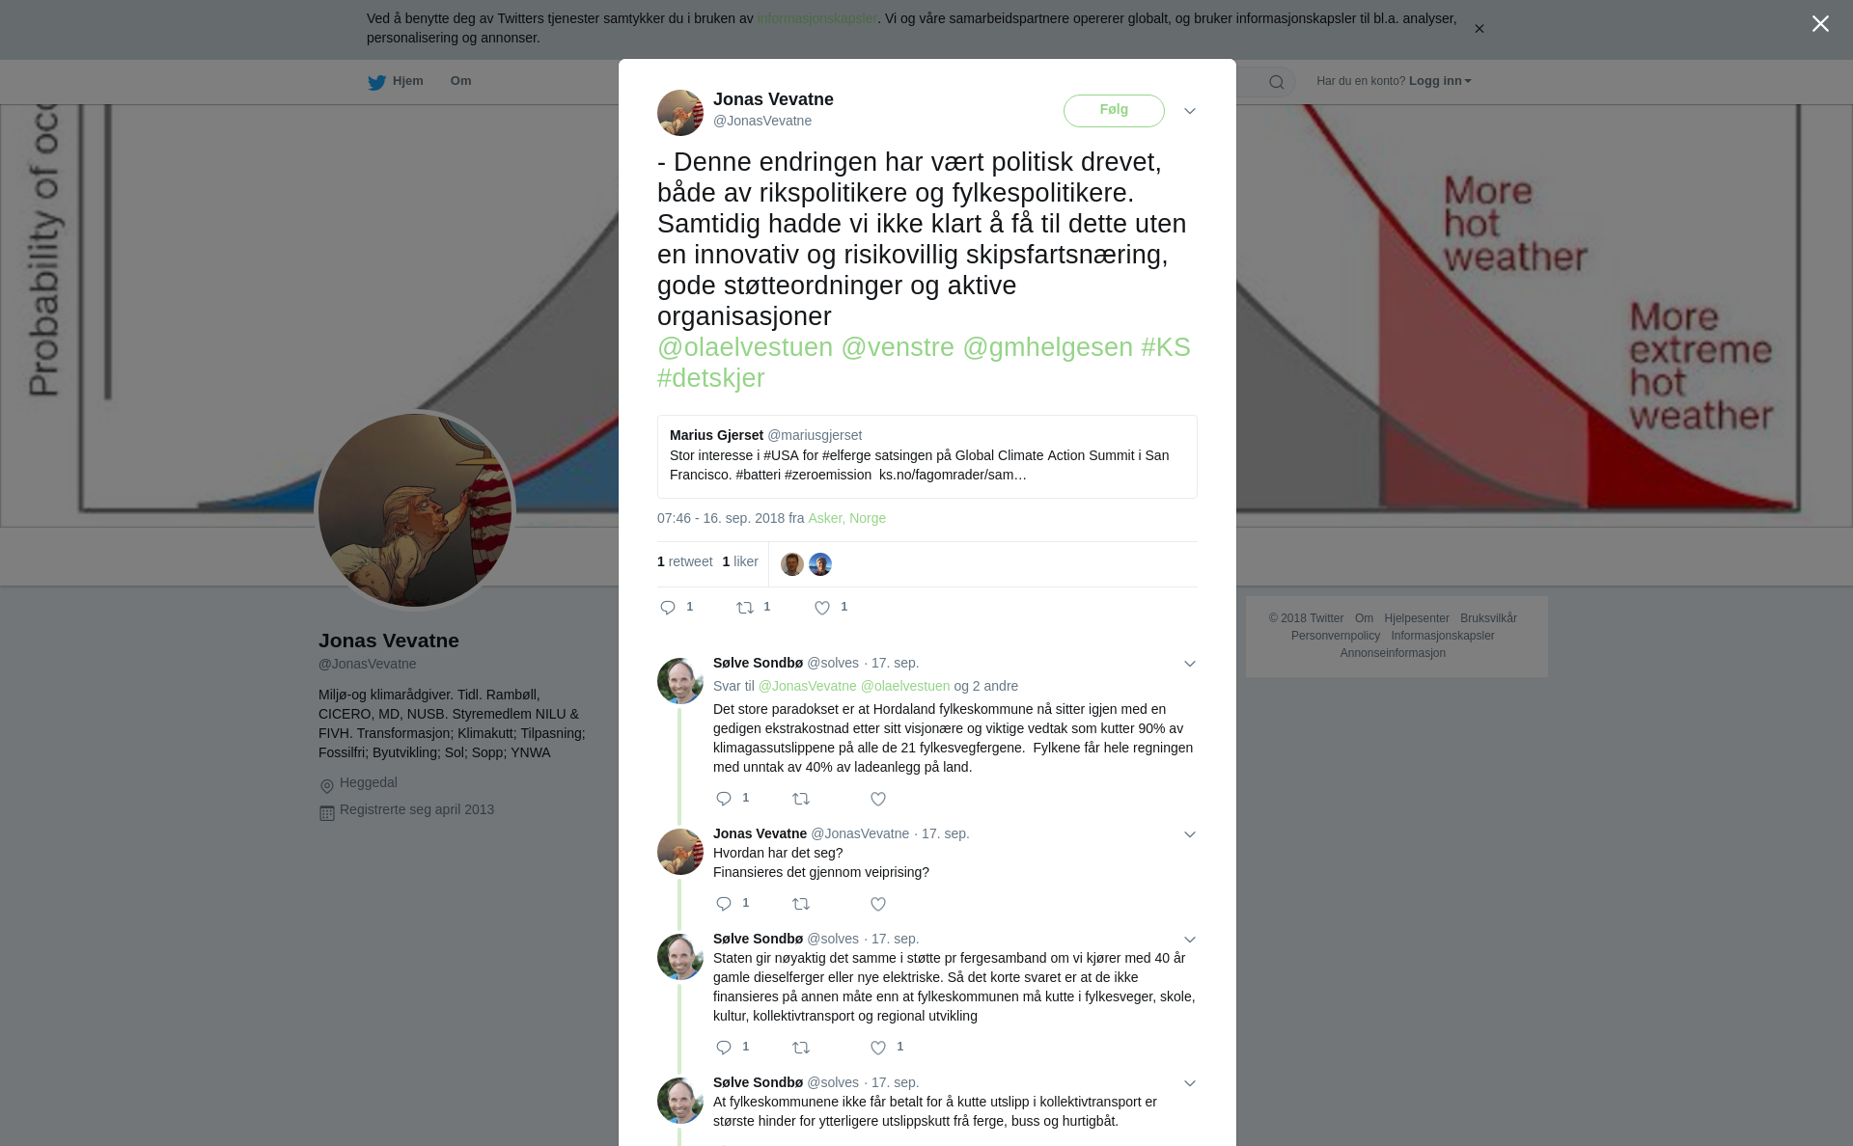Reply to Sølve Sondbø's Hordaland fylkeskommune tweet
The height and width of the screenshot is (1146, 1853).
pos(724,799)
